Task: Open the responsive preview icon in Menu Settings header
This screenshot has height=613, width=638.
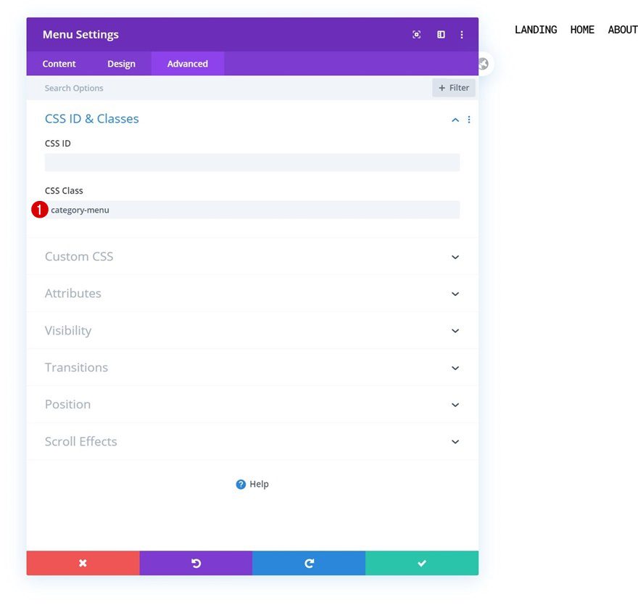Action: click(416, 34)
